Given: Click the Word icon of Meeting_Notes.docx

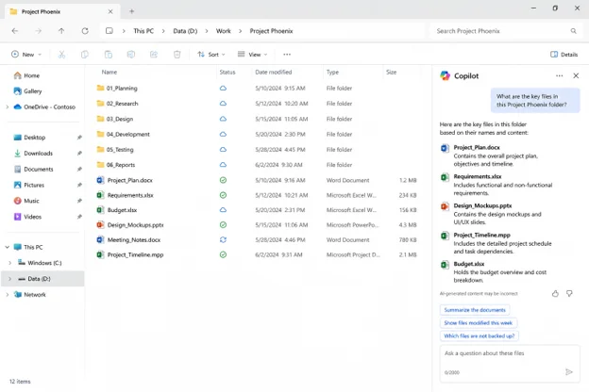Looking at the screenshot, I should click(x=100, y=239).
